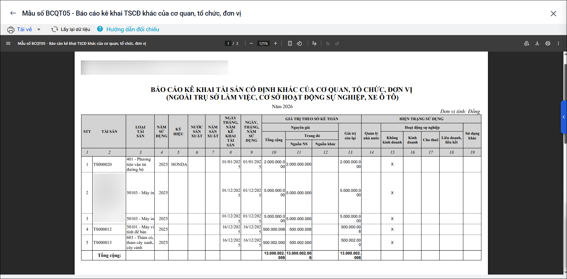Open the PDF viewer more actions menu
Screen dimensions: 567x279
(558, 43)
